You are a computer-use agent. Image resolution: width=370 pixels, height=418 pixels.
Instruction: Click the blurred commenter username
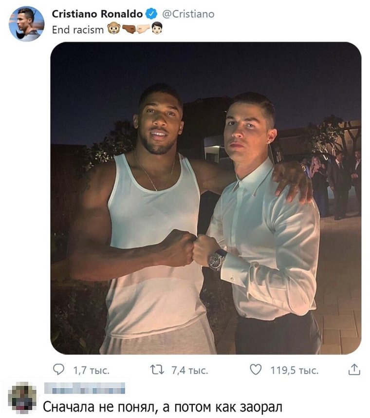pos(84,388)
